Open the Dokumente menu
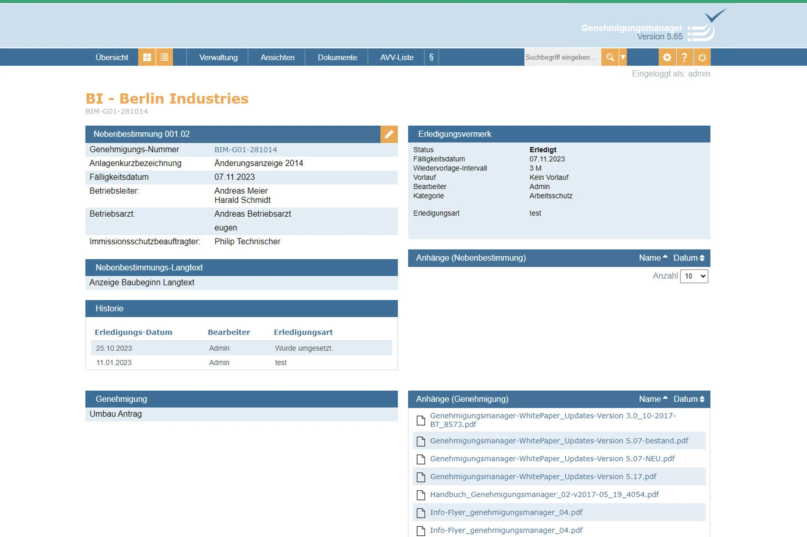Viewport: 807px width, 537px height. [x=337, y=57]
